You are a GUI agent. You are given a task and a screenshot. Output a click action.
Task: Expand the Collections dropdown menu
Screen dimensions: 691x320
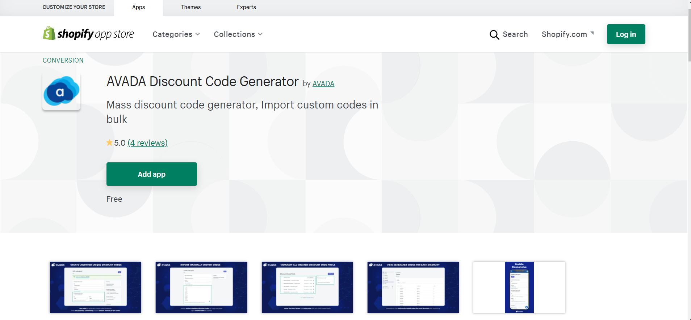point(238,34)
